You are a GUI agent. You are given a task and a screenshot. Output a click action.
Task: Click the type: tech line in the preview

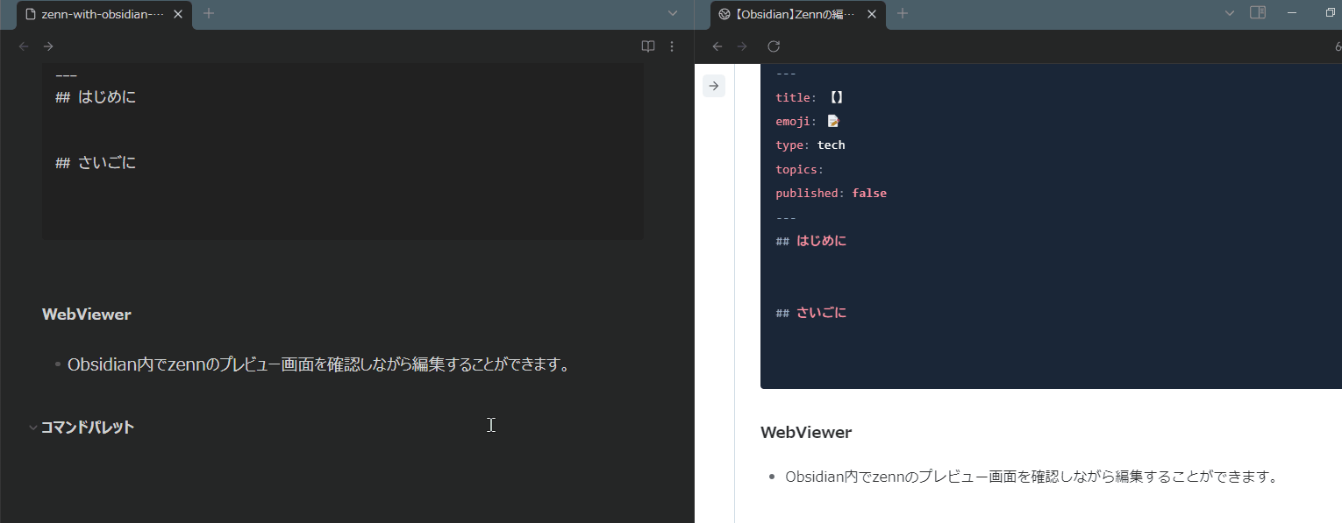810,145
